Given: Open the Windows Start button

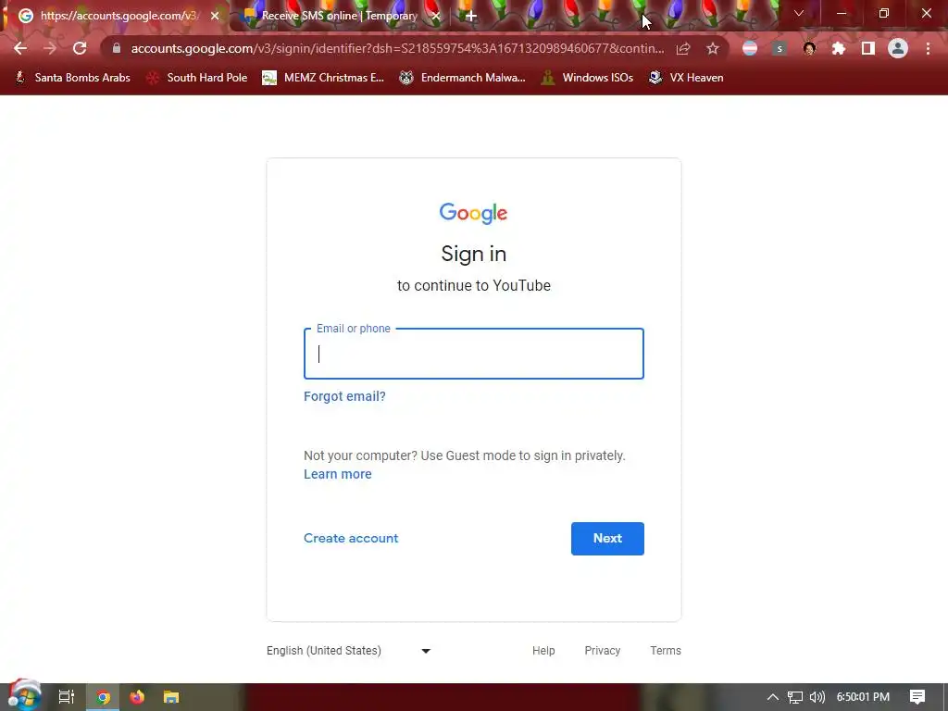Looking at the screenshot, I should click(24, 696).
